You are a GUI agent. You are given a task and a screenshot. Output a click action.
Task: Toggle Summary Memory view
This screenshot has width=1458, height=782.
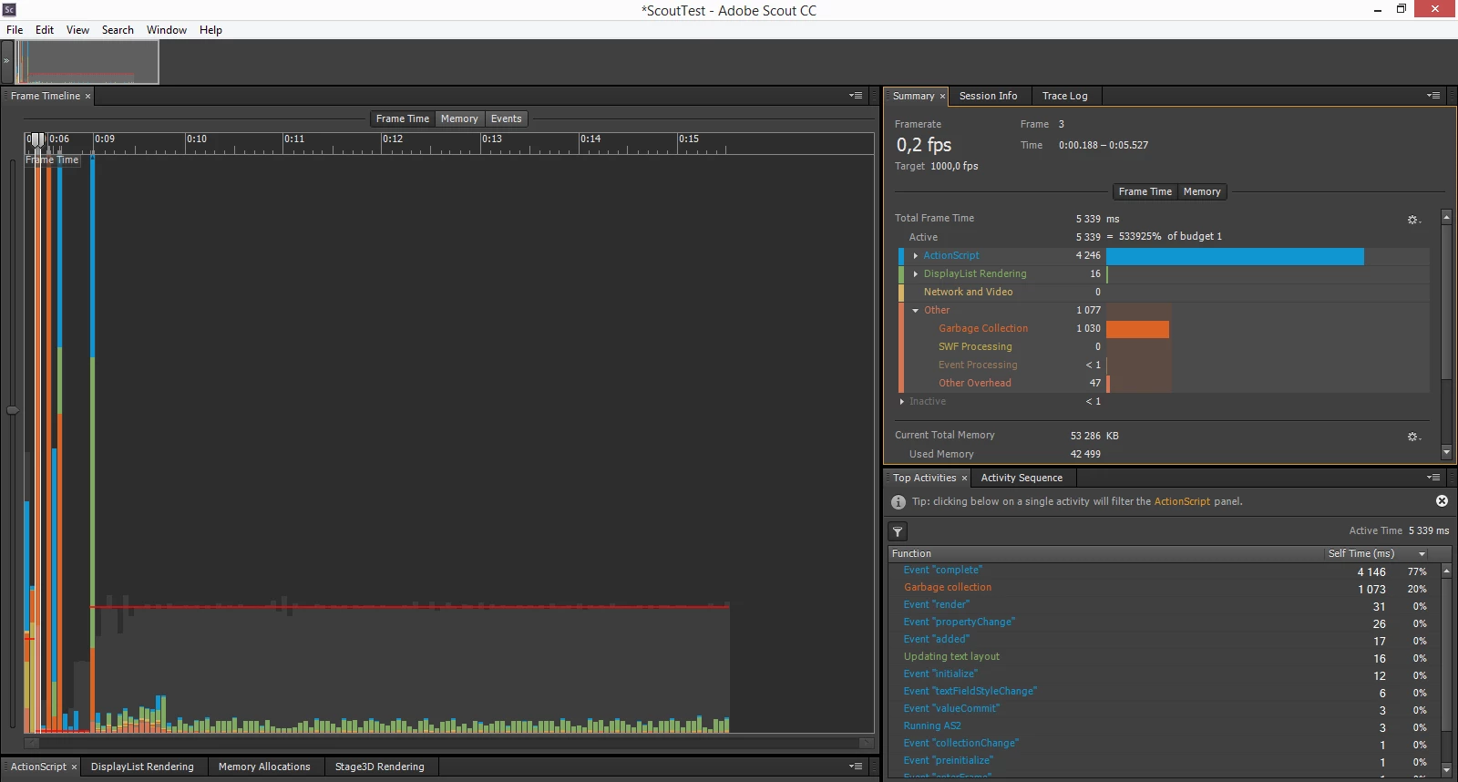pyautogui.click(x=1202, y=191)
